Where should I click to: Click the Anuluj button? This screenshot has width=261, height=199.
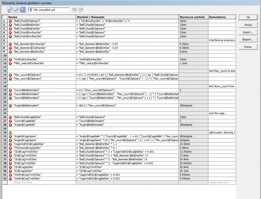(x=248, y=25)
